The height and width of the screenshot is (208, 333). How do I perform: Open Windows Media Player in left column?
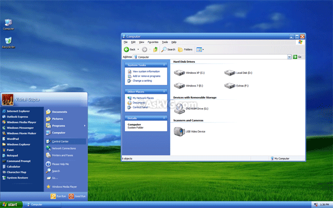19,122
